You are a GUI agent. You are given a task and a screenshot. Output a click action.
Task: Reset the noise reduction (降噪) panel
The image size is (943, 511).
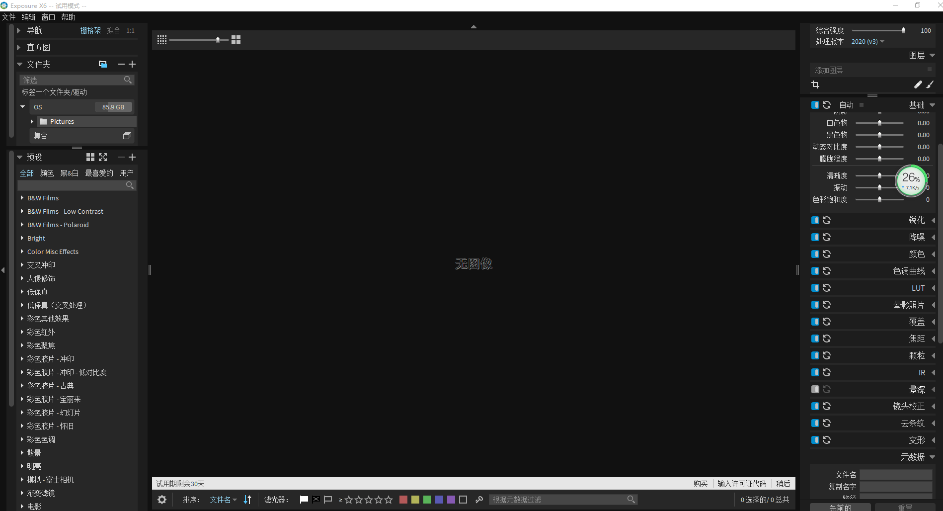(x=827, y=237)
